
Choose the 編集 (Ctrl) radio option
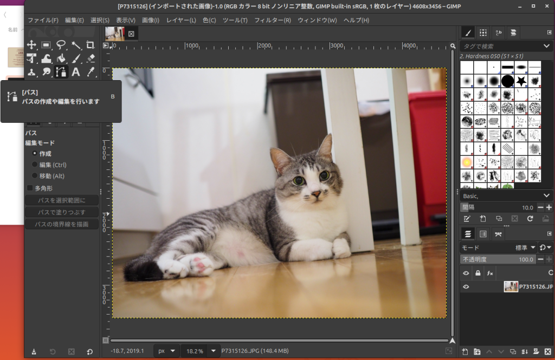coord(35,165)
